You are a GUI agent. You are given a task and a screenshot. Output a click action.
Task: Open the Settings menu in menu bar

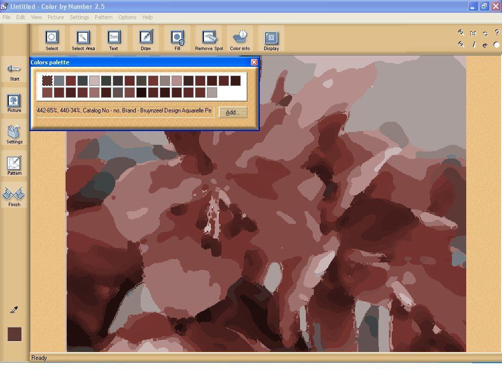(x=79, y=17)
